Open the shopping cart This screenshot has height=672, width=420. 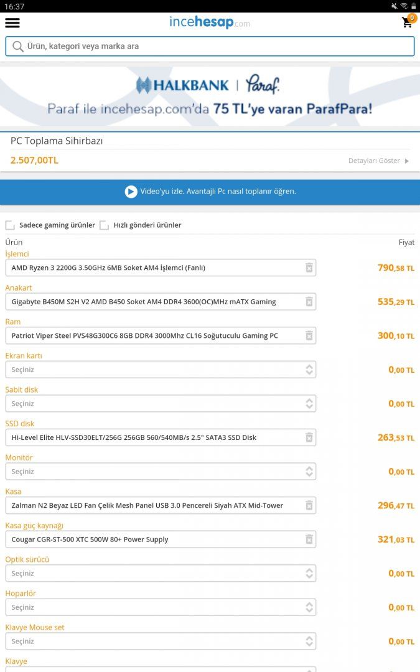pyautogui.click(x=408, y=22)
